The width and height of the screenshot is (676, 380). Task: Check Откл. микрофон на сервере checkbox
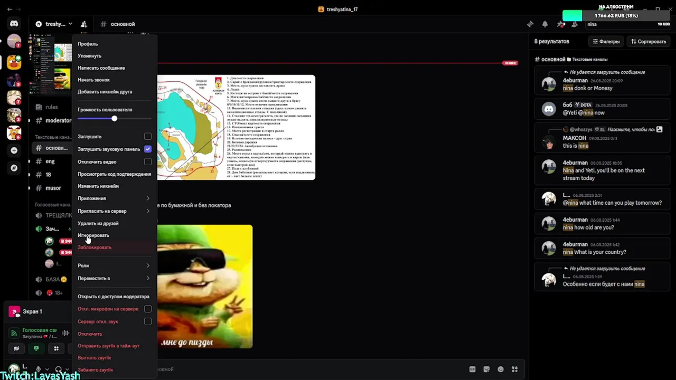(x=148, y=309)
